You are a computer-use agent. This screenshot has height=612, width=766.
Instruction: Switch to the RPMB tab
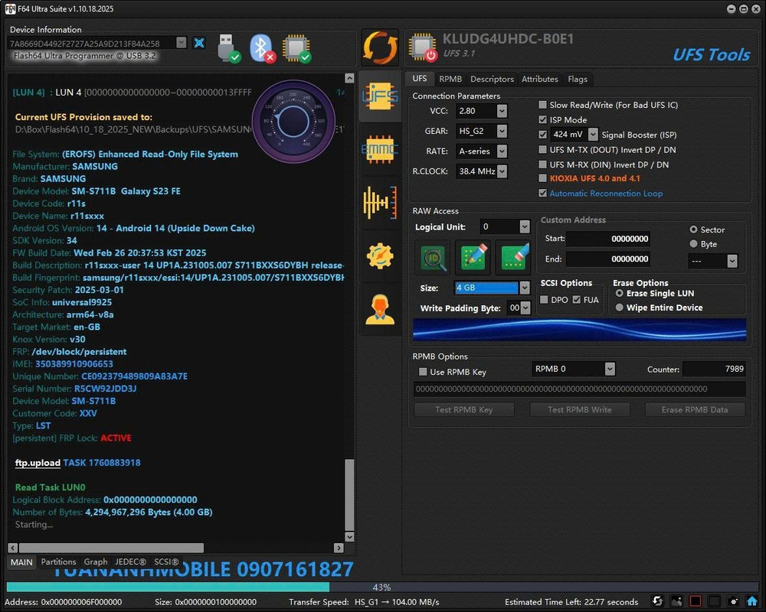coord(450,79)
